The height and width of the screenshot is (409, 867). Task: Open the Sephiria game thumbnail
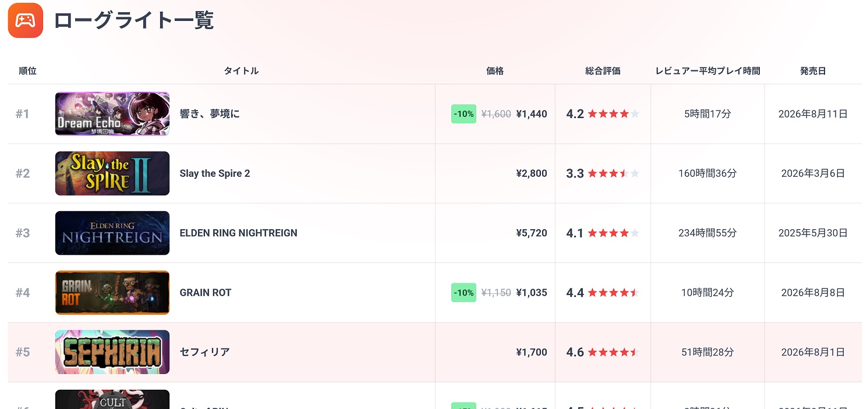[x=112, y=352]
